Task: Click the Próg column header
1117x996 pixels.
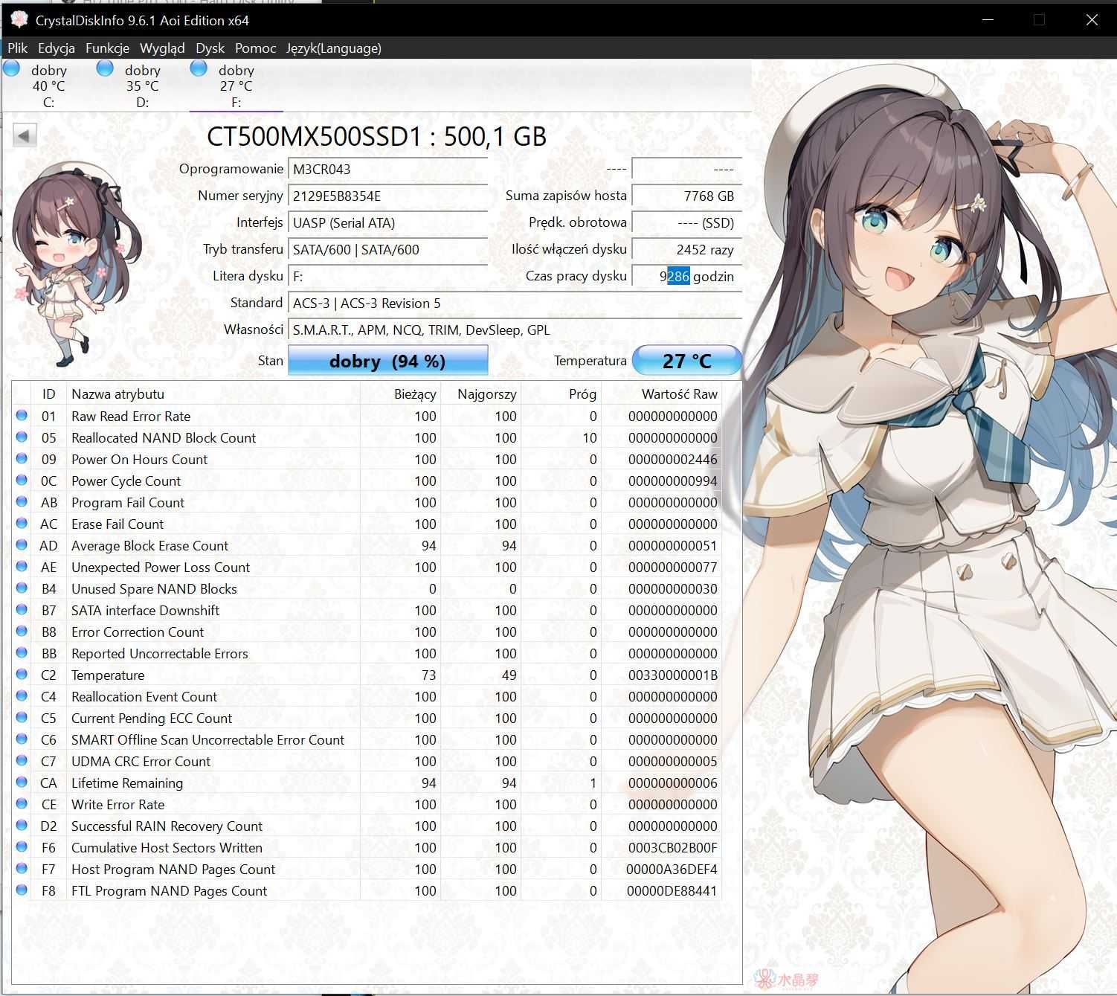Action: 561,393
